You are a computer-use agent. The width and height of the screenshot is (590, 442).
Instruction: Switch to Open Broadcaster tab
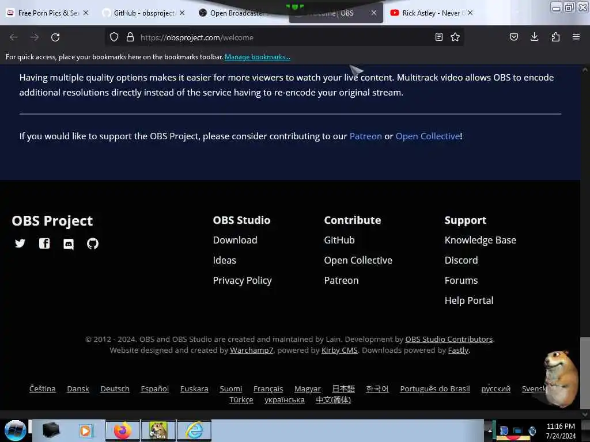click(x=241, y=13)
